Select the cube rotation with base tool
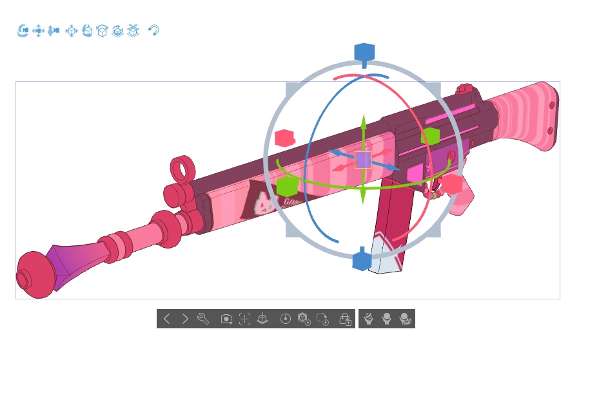The height and width of the screenshot is (394, 599). [x=117, y=30]
